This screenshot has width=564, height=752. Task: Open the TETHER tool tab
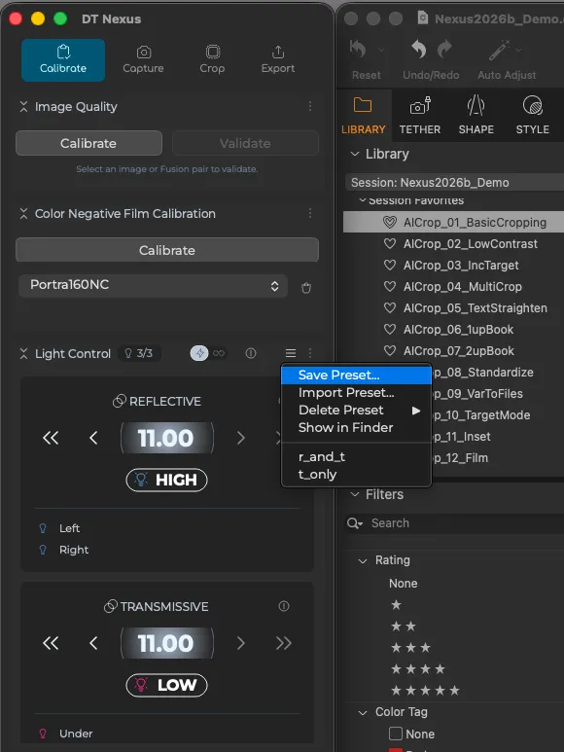pos(420,116)
